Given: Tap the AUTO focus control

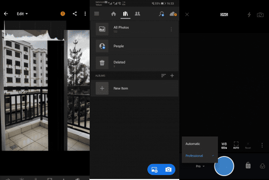Looking at the screenshot, I should point(236,145).
